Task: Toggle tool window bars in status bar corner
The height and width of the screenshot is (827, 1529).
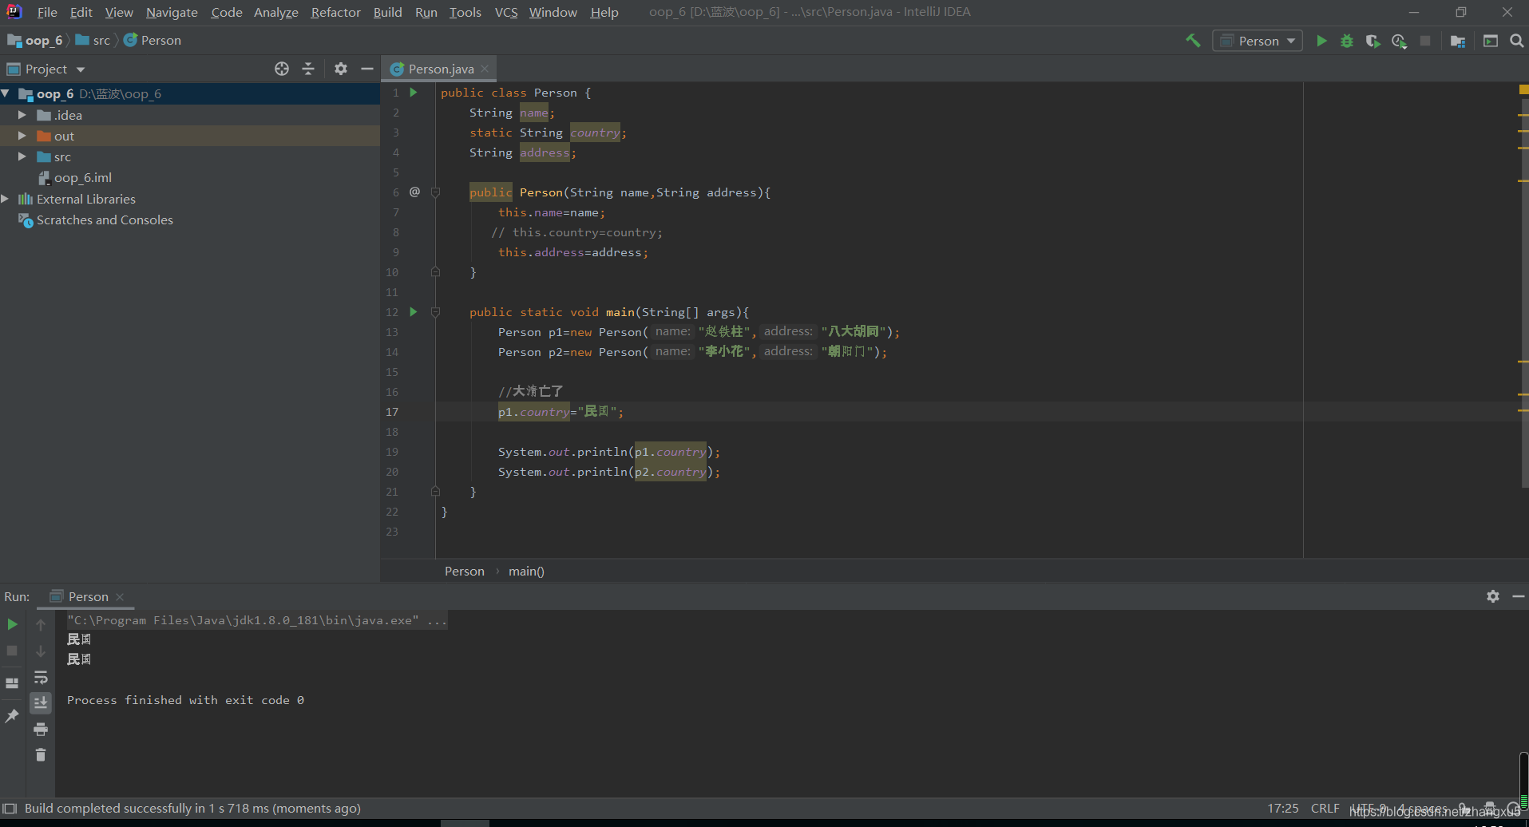Action: (10, 809)
